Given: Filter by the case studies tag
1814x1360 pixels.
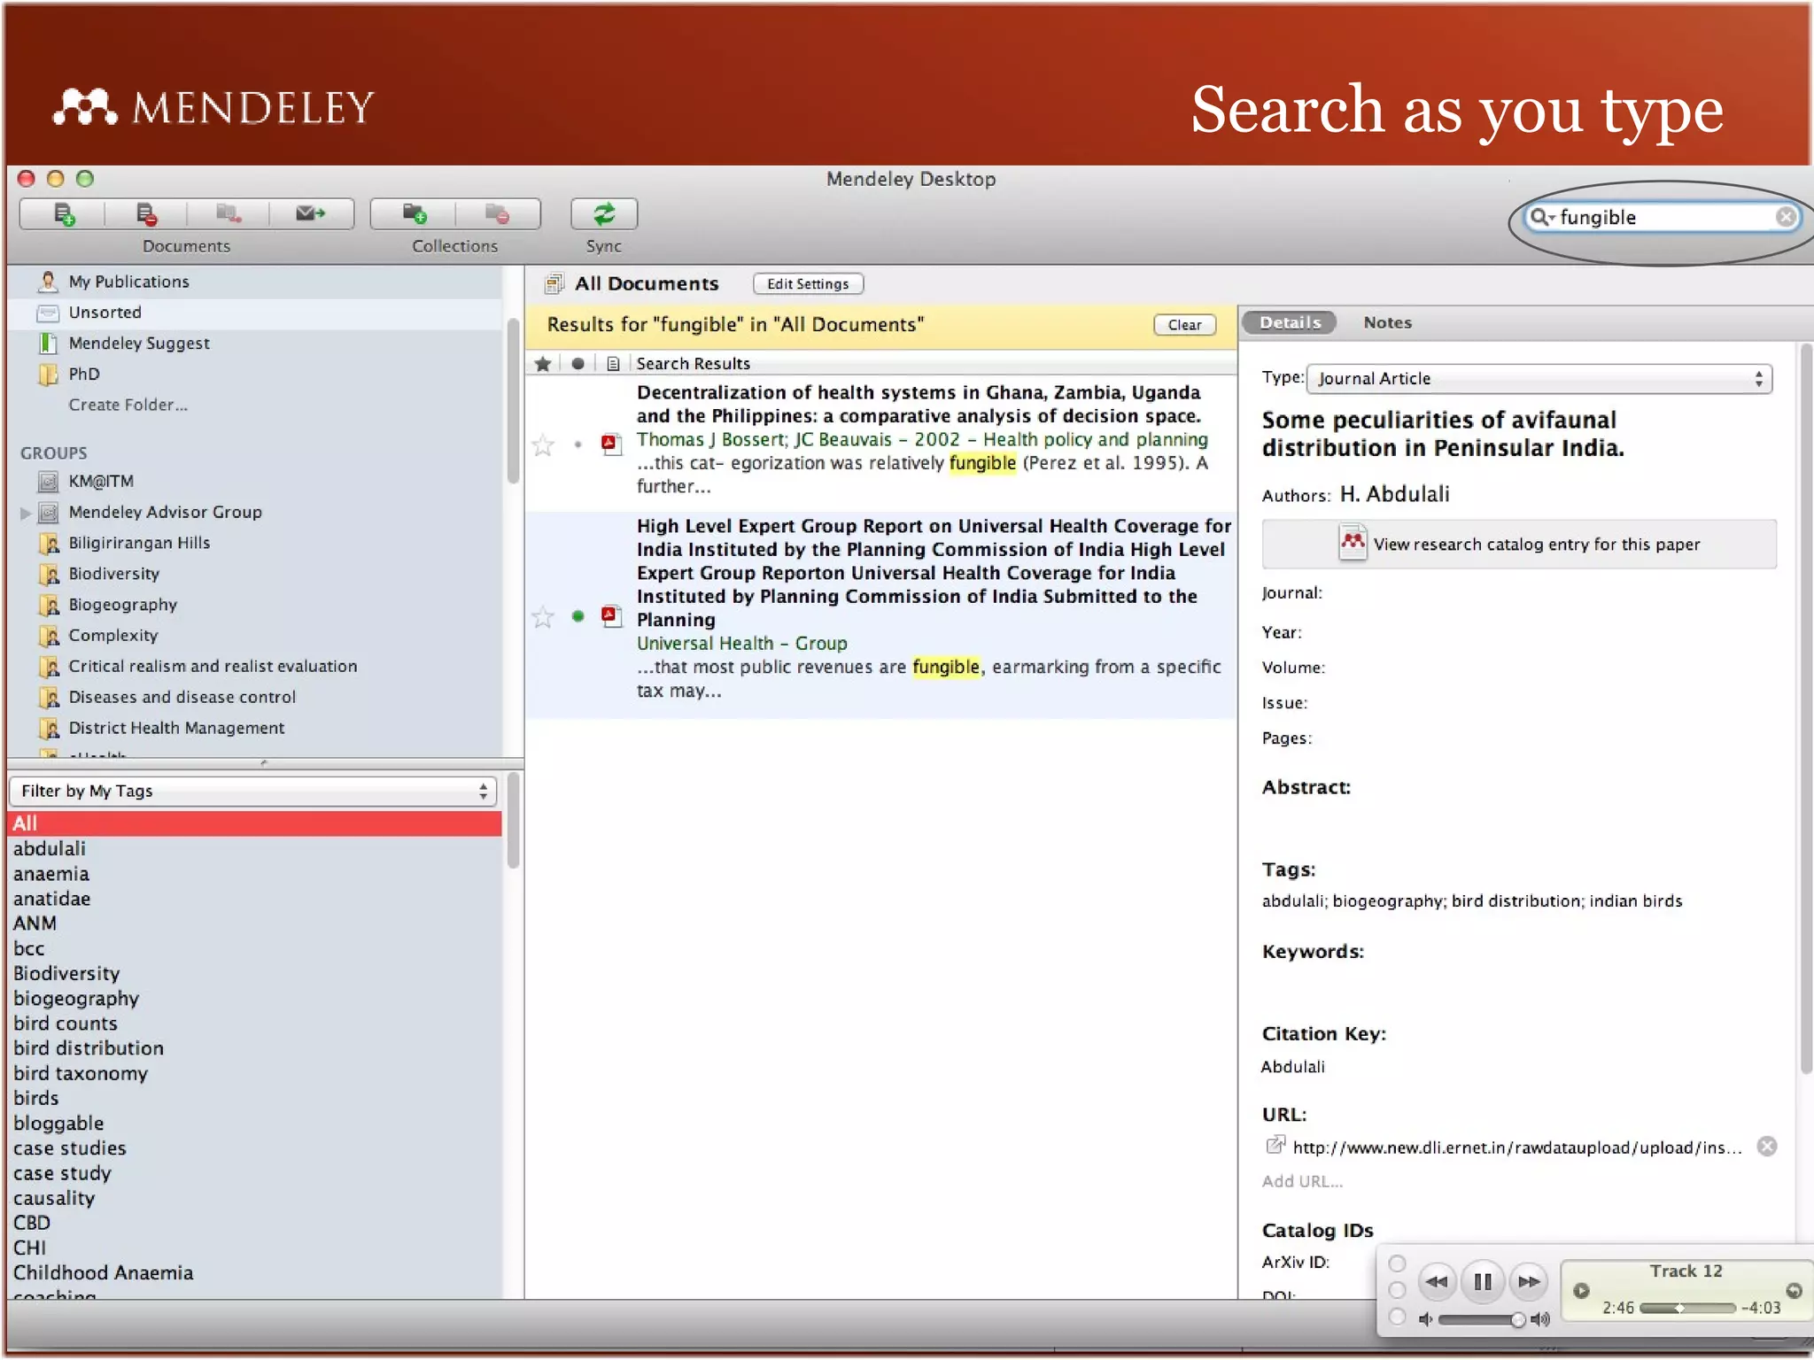Looking at the screenshot, I should coord(69,1147).
